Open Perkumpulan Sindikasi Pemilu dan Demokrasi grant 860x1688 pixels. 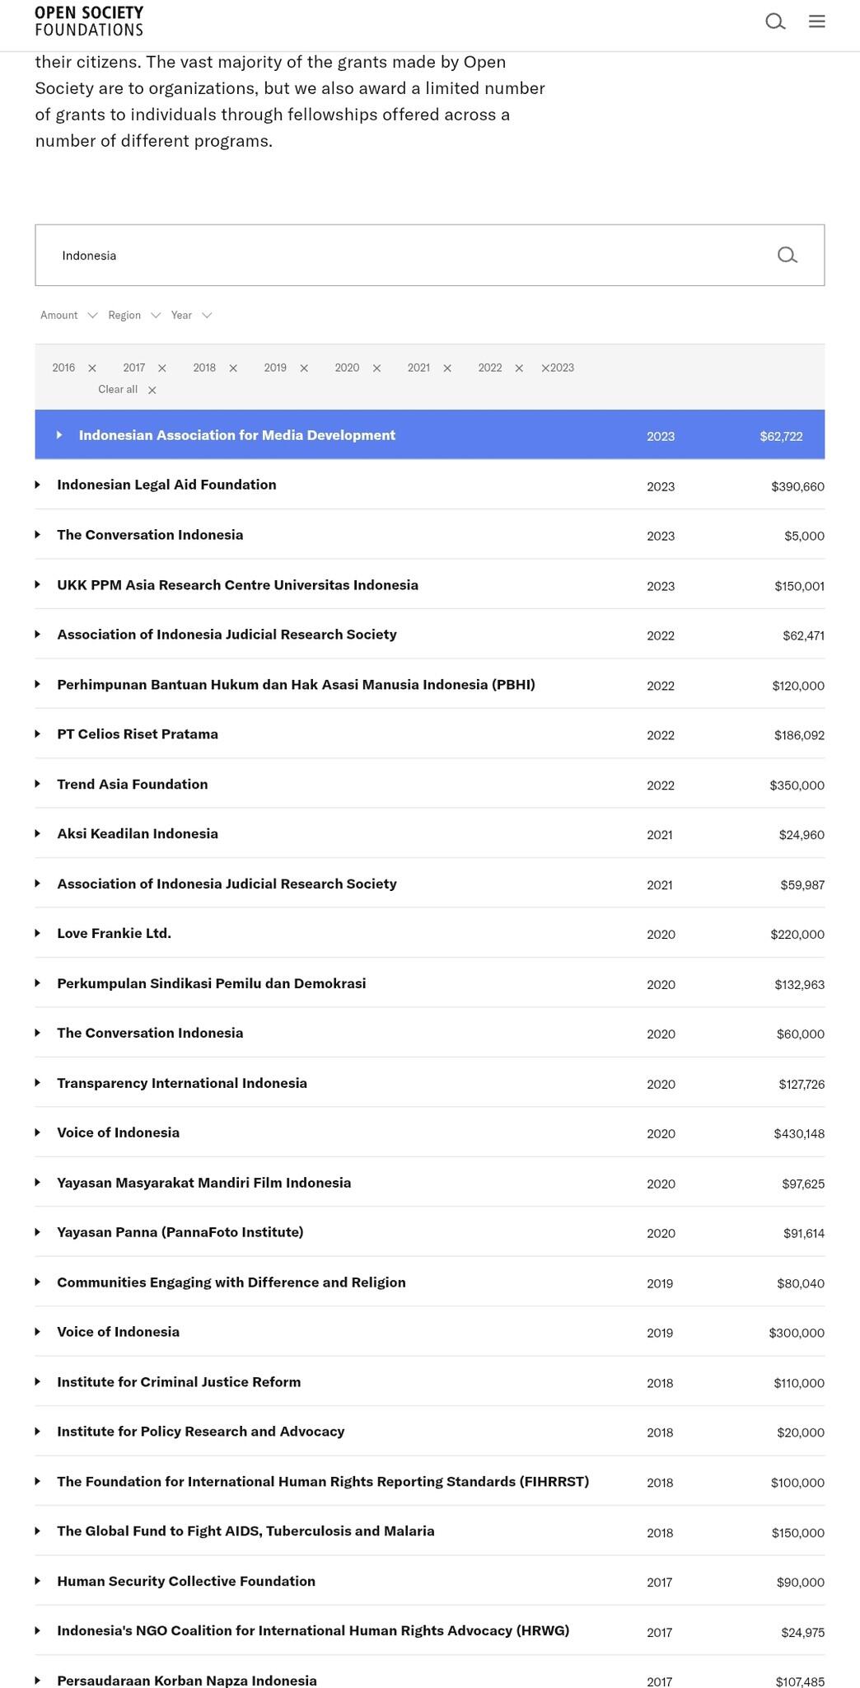tap(212, 983)
